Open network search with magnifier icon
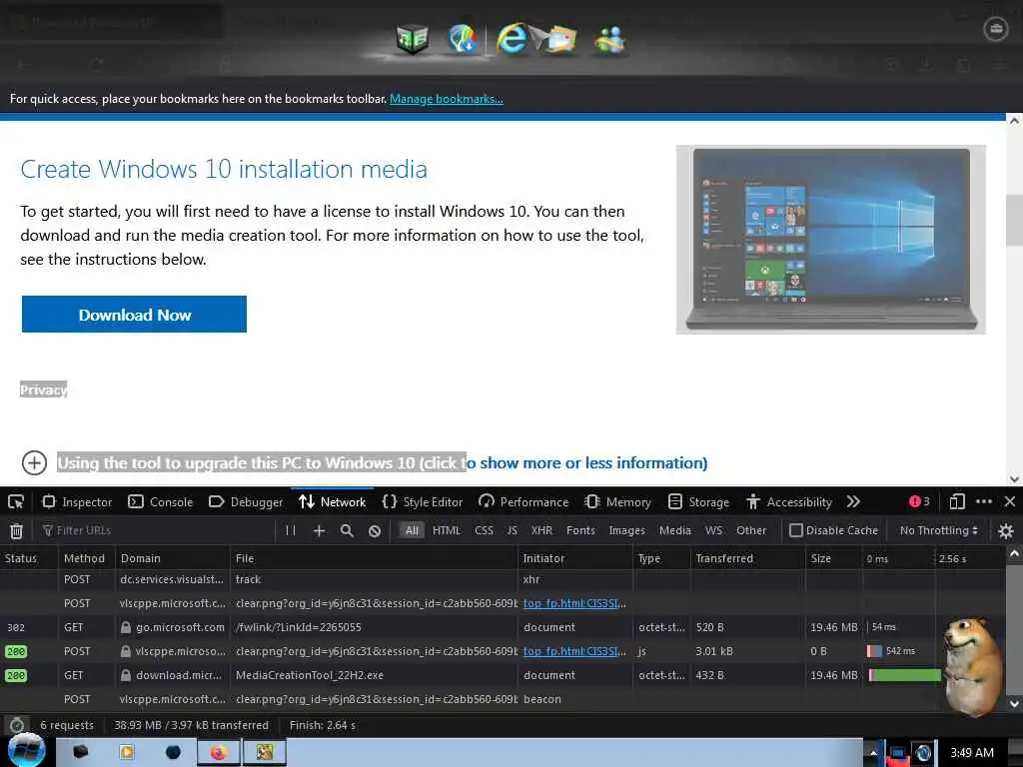Image resolution: width=1023 pixels, height=767 pixels. coord(347,530)
